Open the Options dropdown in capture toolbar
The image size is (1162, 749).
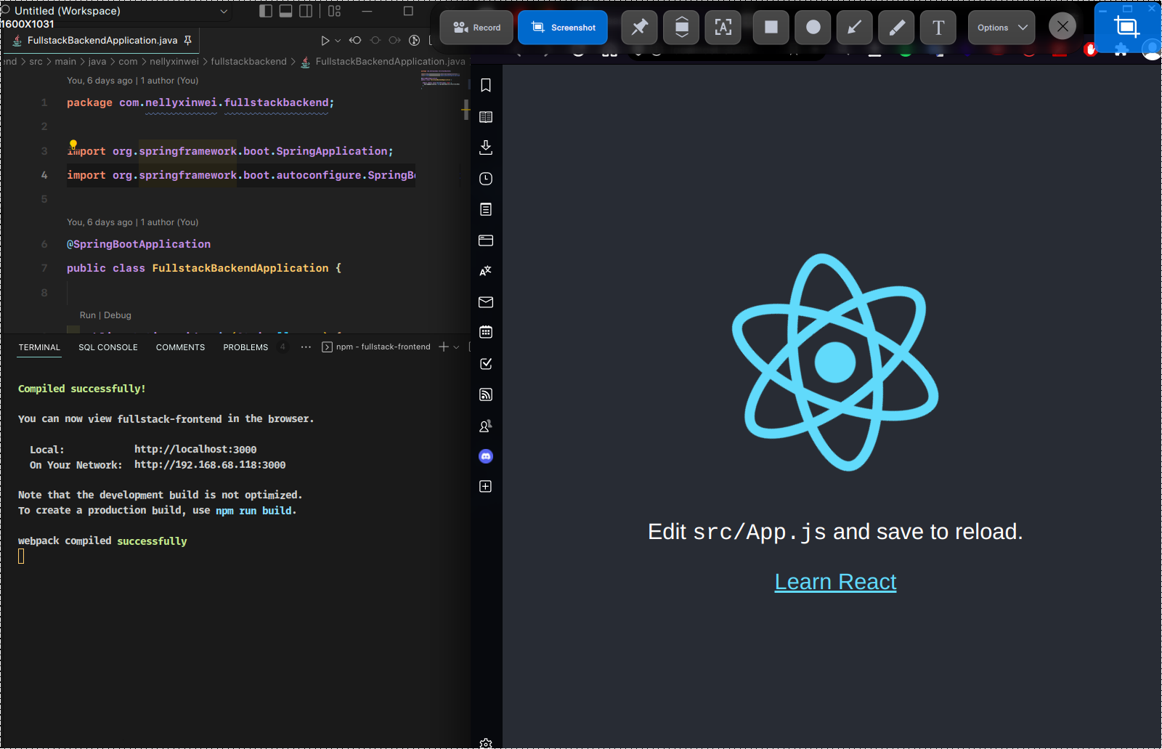(x=1001, y=28)
